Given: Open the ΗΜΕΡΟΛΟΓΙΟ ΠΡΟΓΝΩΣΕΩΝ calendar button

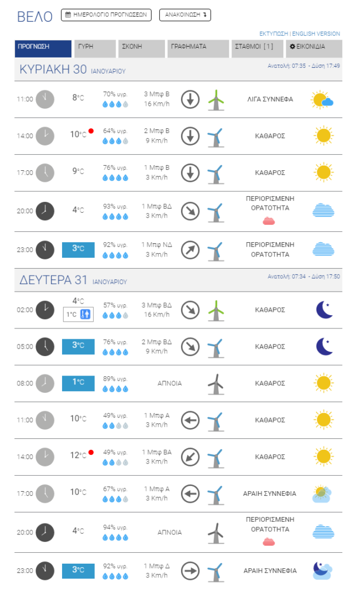Looking at the screenshot, I should pos(106,15).
